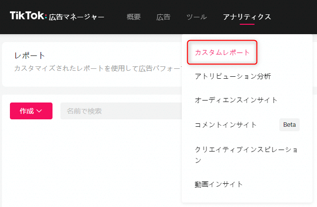The width and height of the screenshot is (317, 207).
Task: Click the TikTok logo
Action: (28, 16)
